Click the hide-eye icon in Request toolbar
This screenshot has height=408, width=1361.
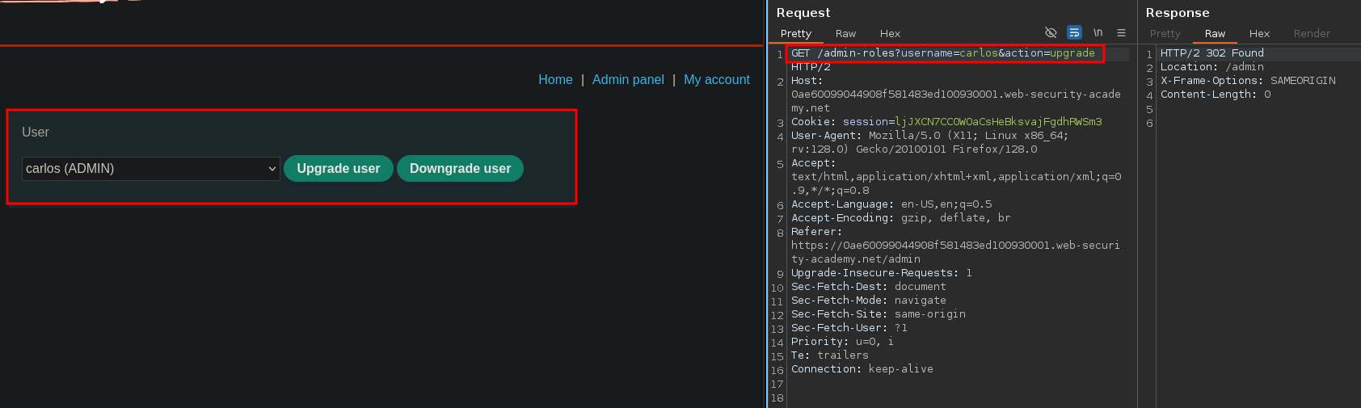click(1051, 33)
